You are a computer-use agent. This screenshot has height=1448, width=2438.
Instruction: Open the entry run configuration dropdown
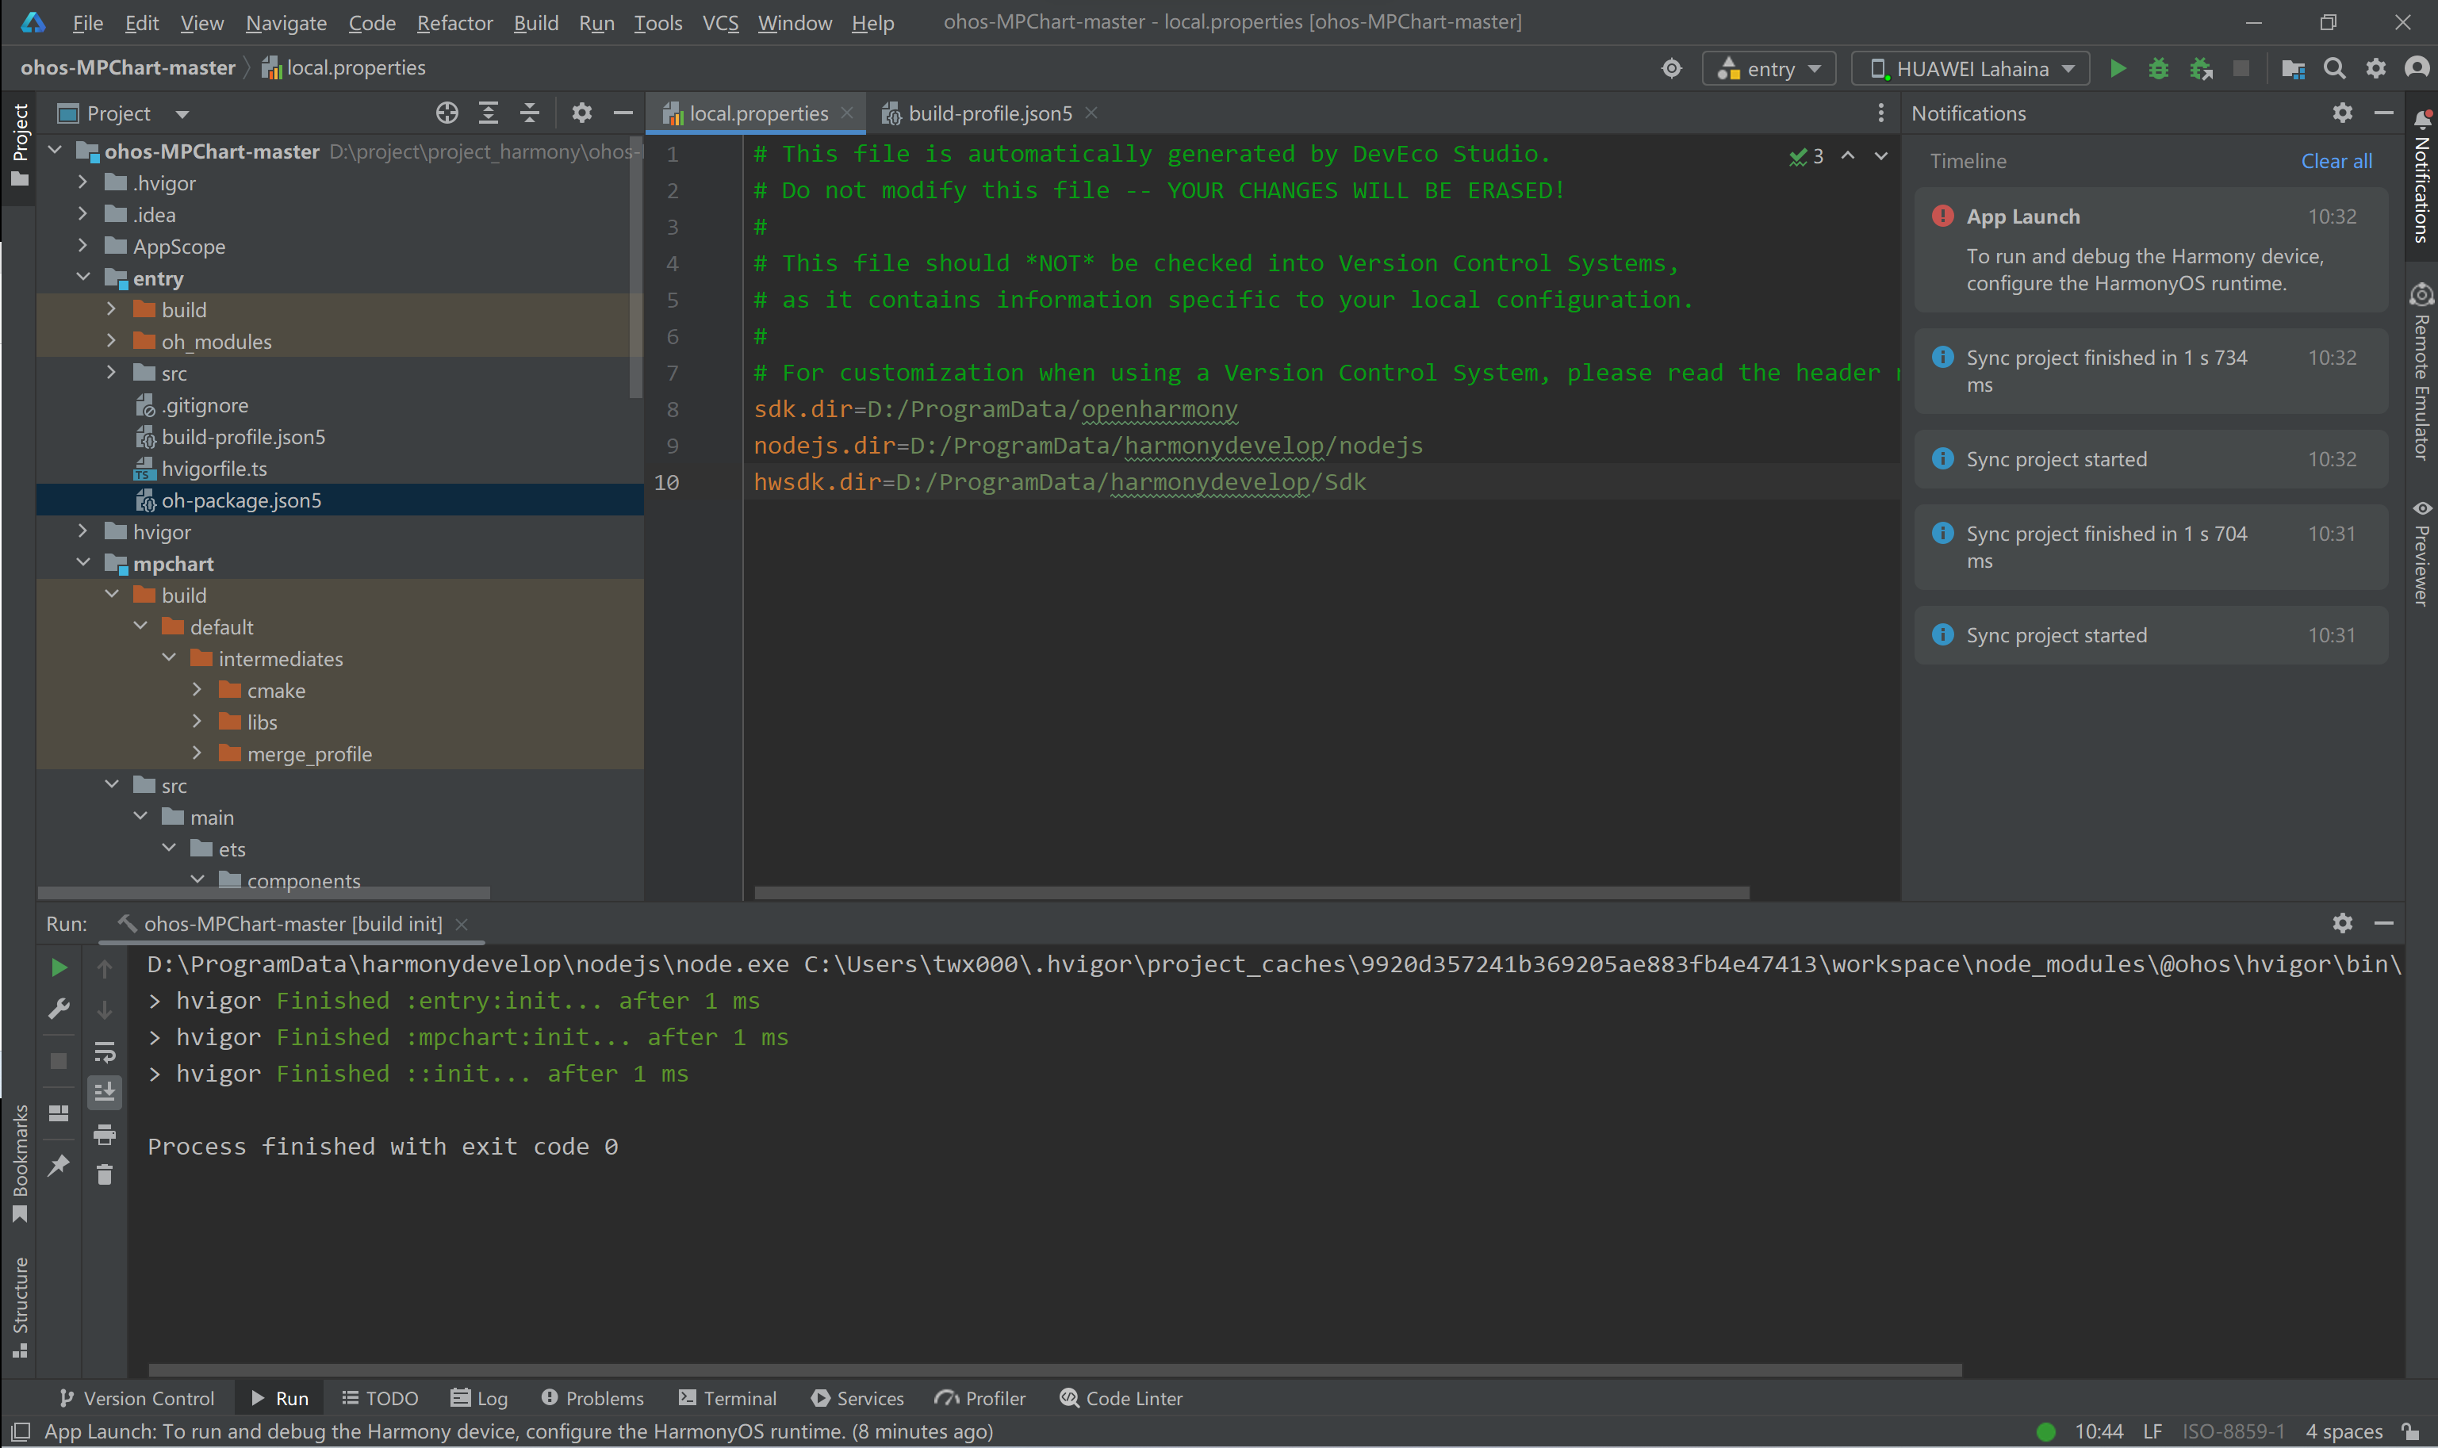pyautogui.click(x=1768, y=68)
